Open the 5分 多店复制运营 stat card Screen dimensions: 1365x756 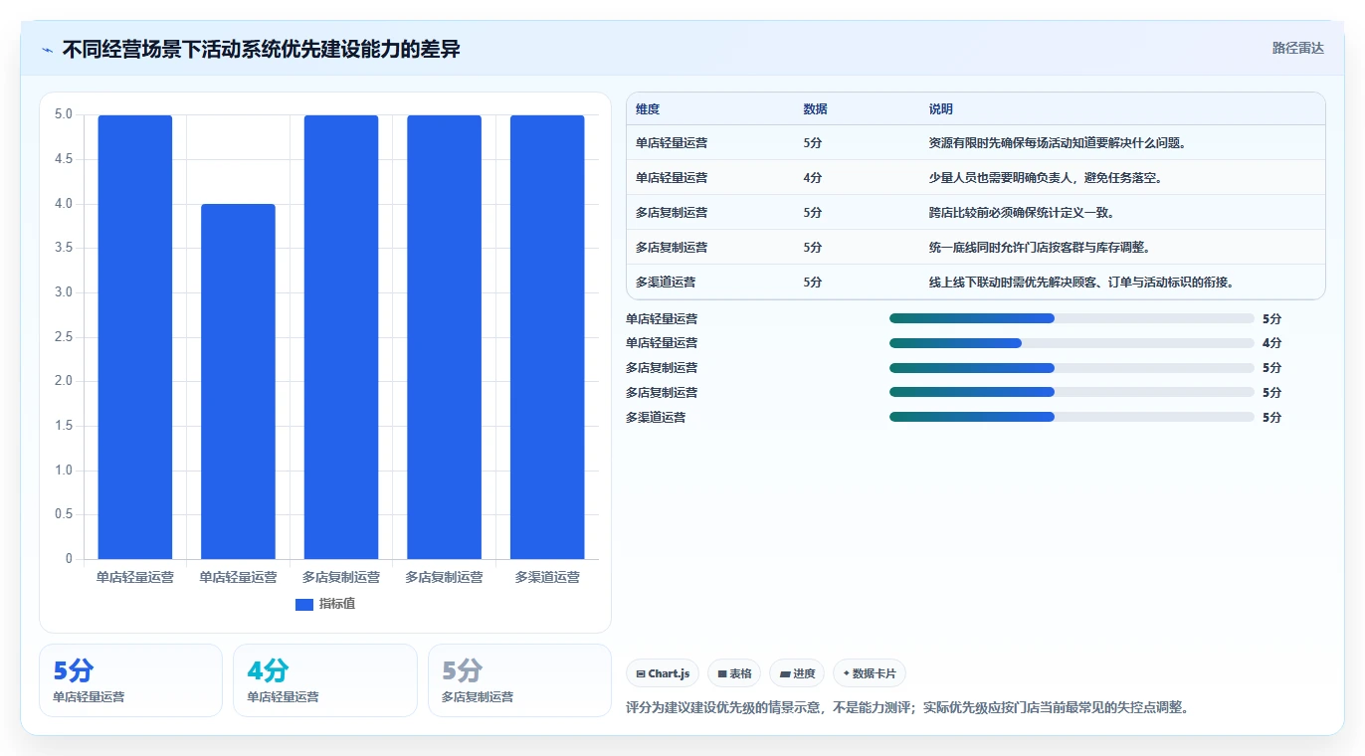(519, 680)
